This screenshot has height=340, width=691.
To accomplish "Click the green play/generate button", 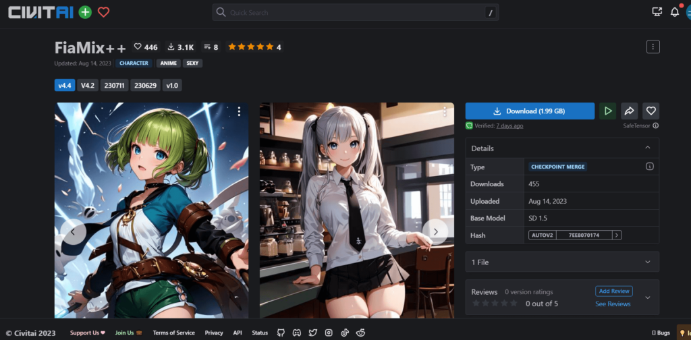I will click(608, 111).
